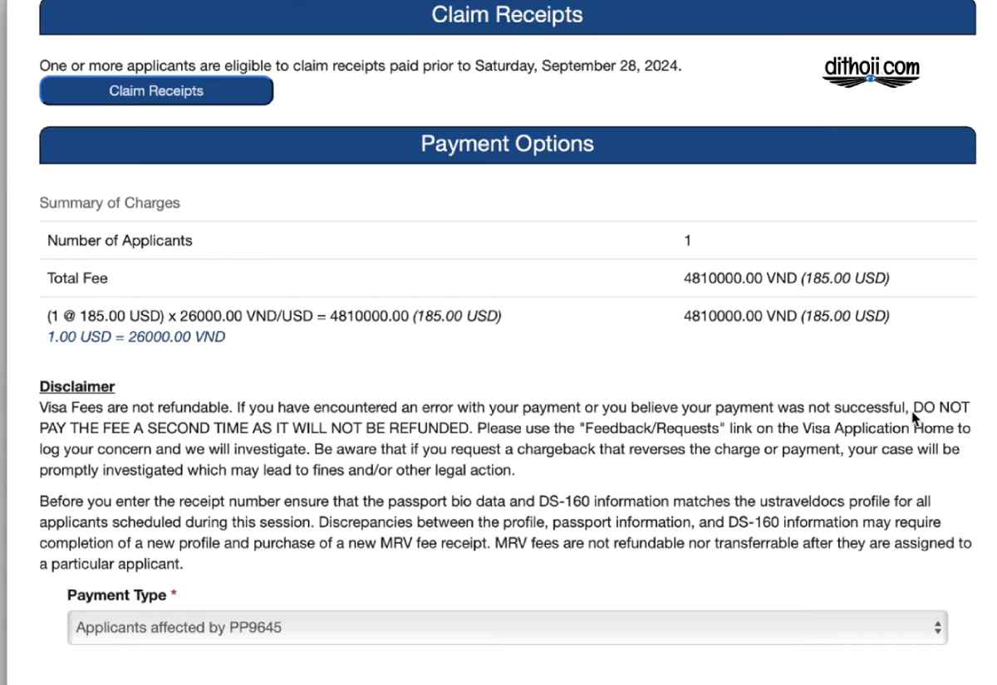This screenshot has height=685, width=997.
Task: Select the Payment Options section header
Action: click(507, 144)
